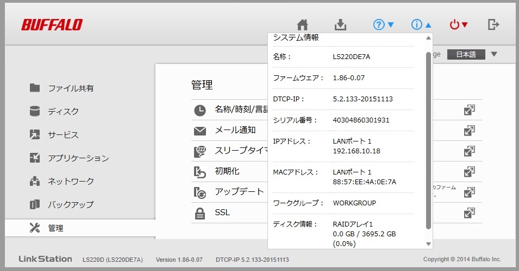Viewport: 519px width, 271px height.
Task: Open メール通知 settings
Action: 235,130
